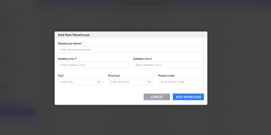Click the Postal Code* label
This screenshot has height=135, width=271.
pyautogui.click(x=167, y=76)
